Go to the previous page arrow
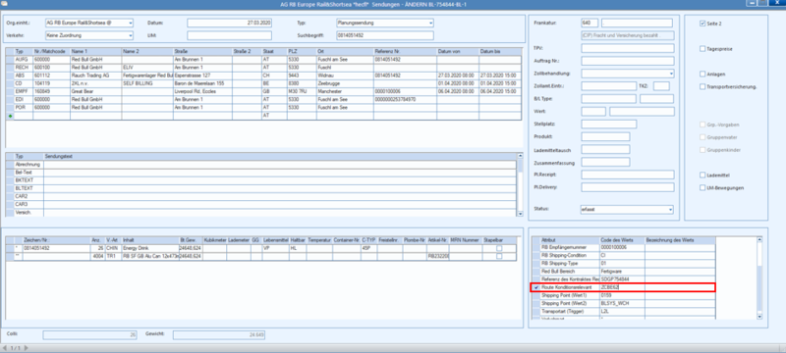Image resolution: width=786 pixels, height=353 pixels. click(5, 347)
